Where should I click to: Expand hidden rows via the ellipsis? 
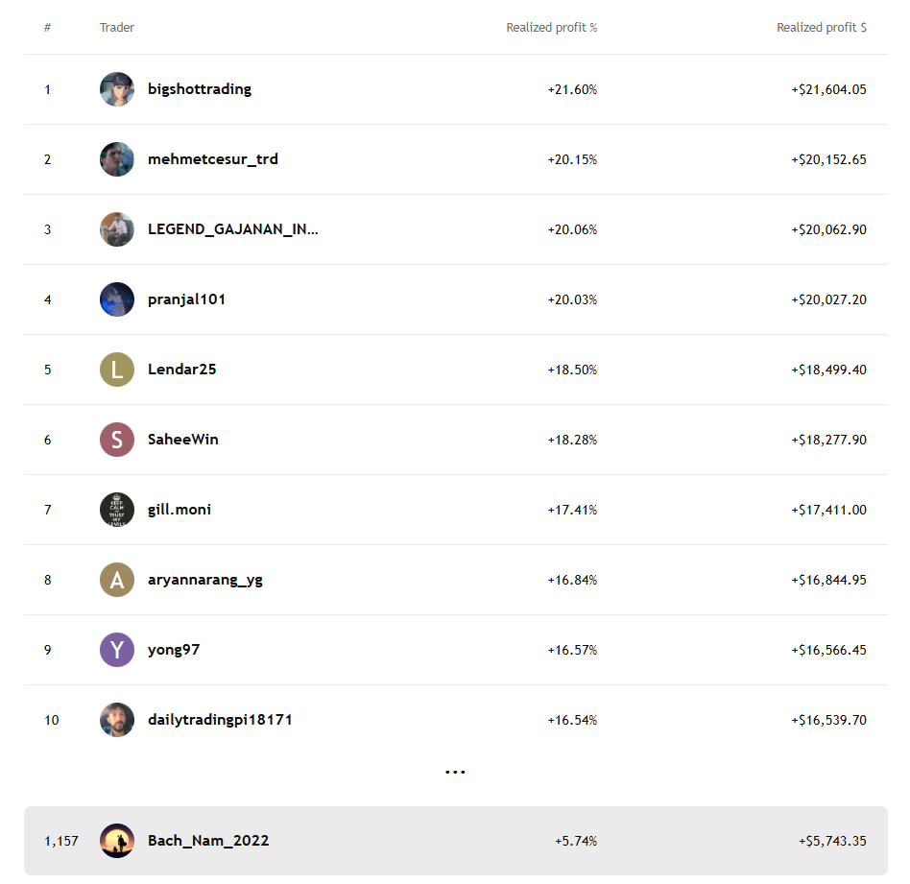click(x=455, y=772)
